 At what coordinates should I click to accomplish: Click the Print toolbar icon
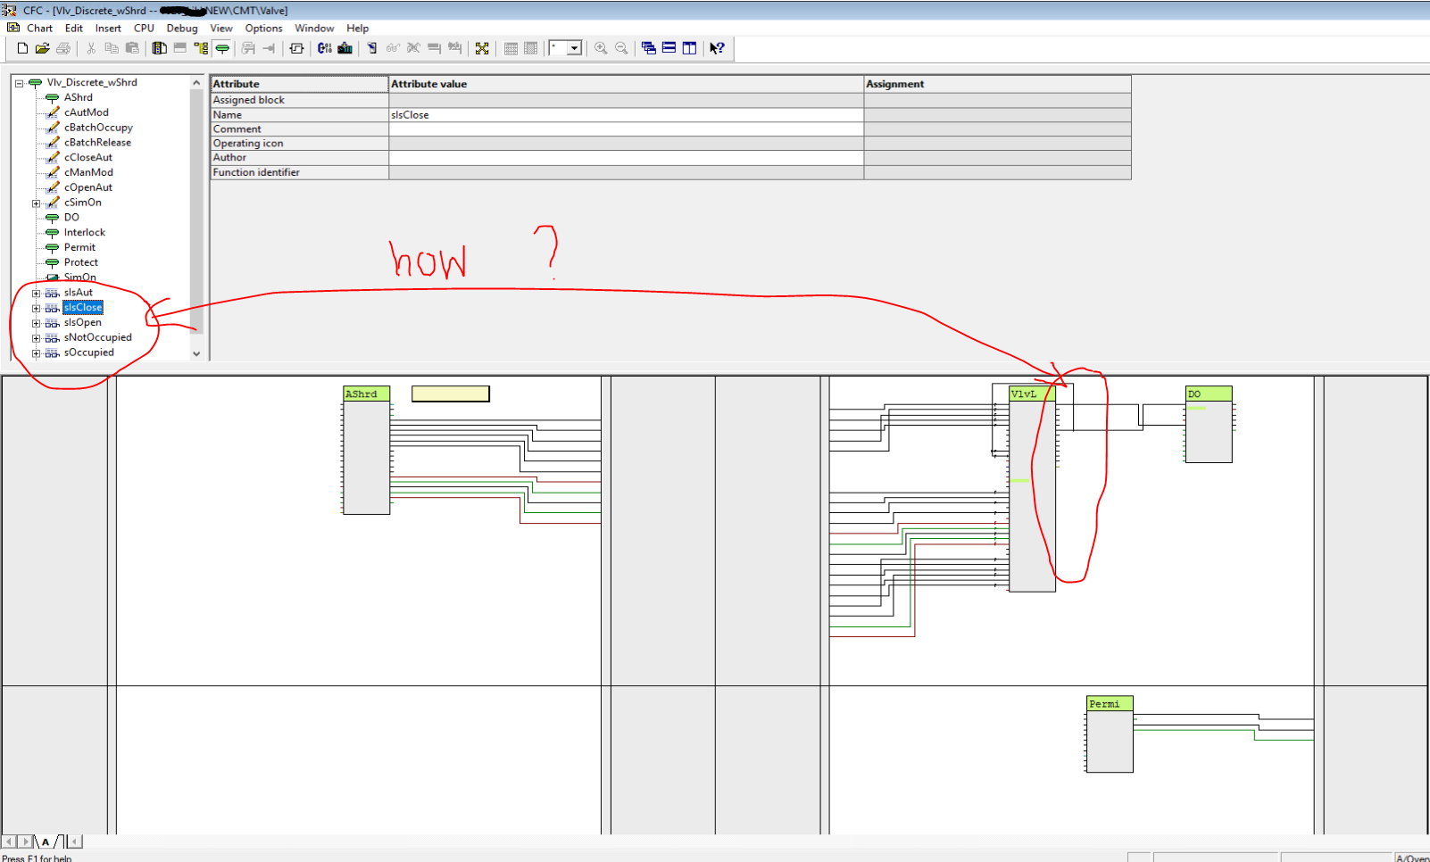(x=63, y=48)
